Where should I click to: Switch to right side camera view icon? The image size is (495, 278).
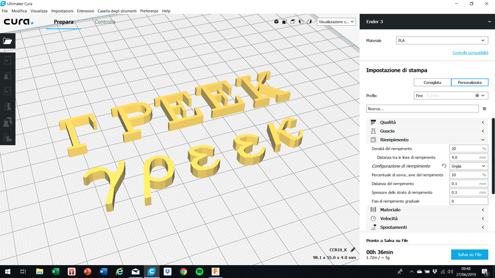(x=309, y=22)
